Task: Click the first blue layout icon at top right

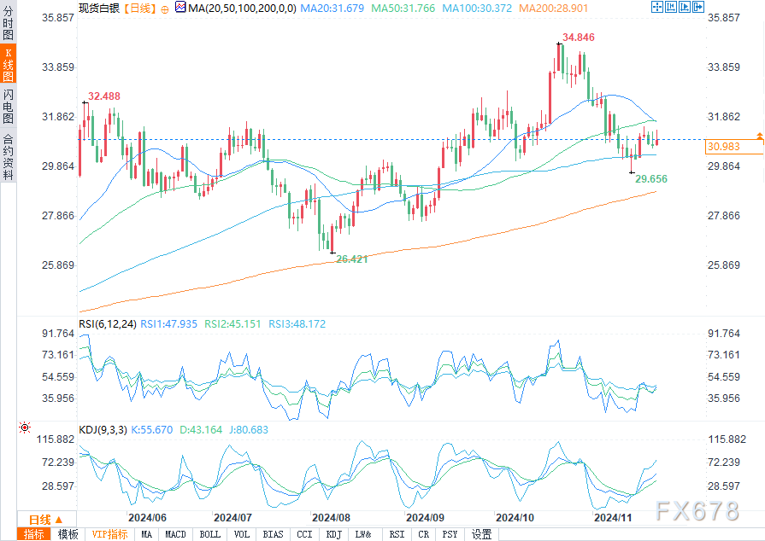Action: tap(657, 7)
